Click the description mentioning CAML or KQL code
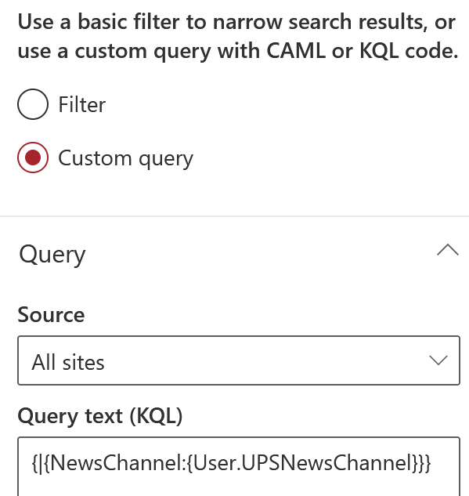 pos(238,51)
